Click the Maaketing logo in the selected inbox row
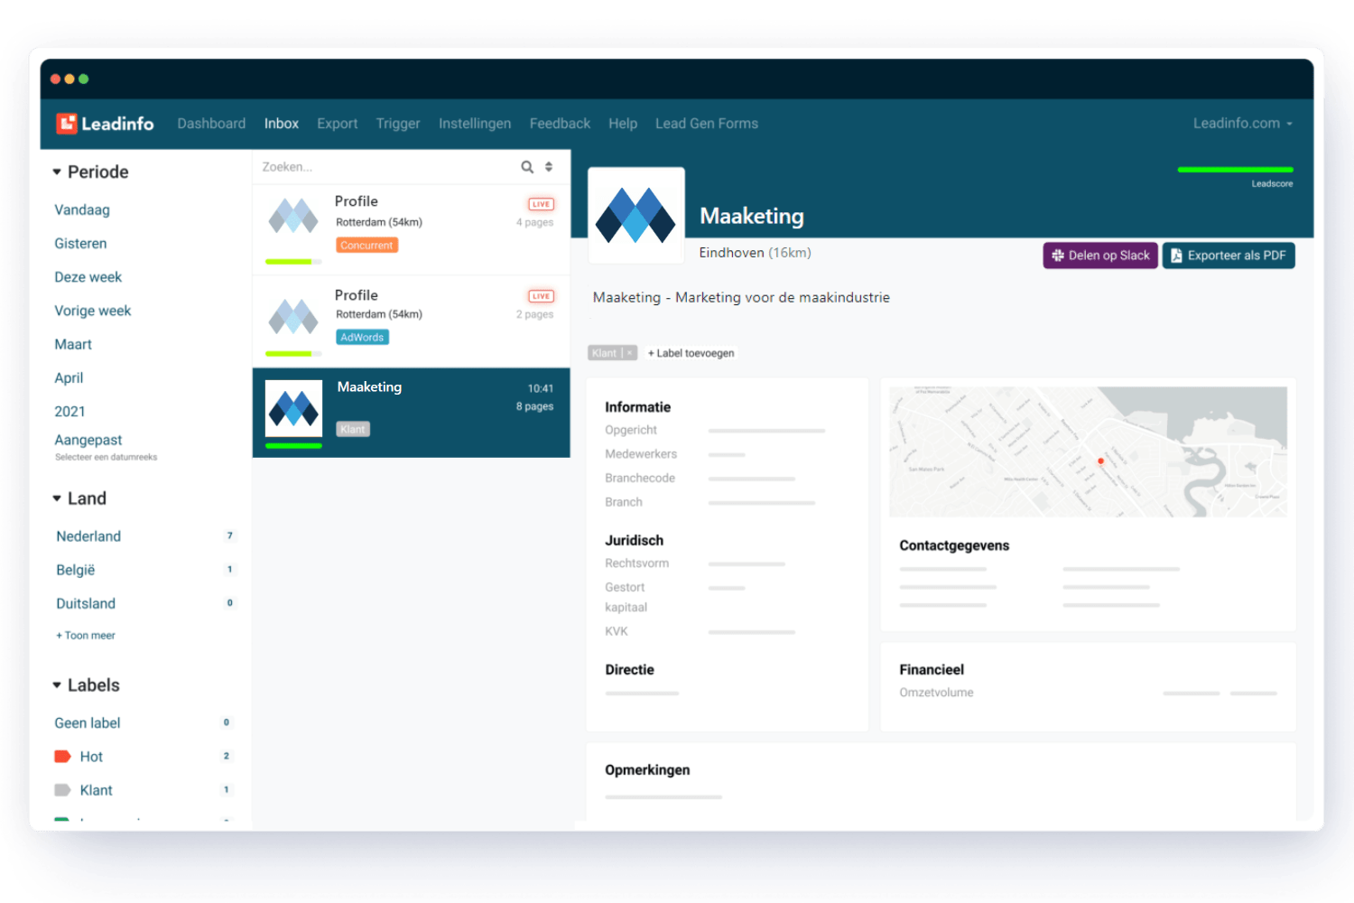The height and width of the screenshot is (903, 1354). [293, 408]
